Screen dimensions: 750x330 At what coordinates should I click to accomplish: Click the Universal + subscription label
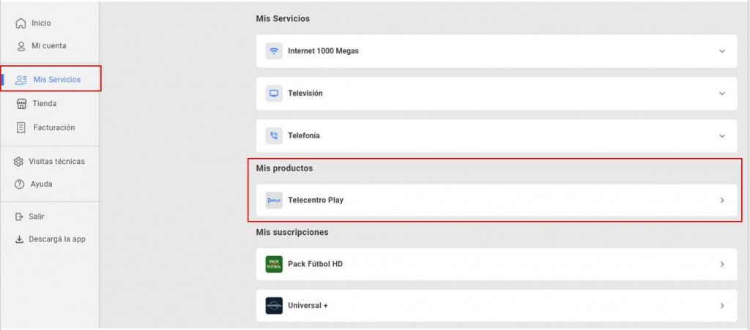pos(308,306)
